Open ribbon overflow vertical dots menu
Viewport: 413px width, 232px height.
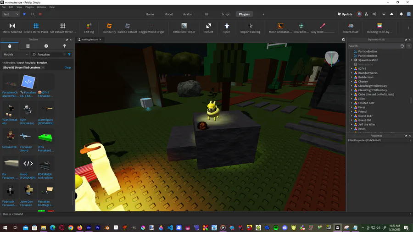coord(408,28)
